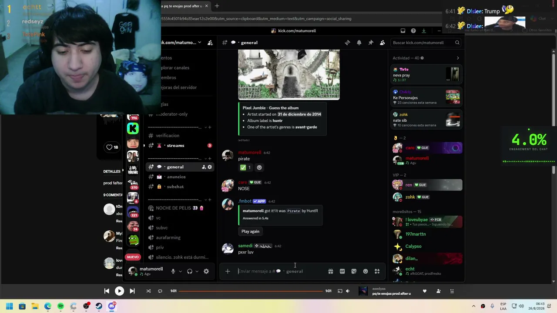Click the search field Buscar kick.com/matumorell
This screenshot has height=313, width=557.
tap(426, 43)
